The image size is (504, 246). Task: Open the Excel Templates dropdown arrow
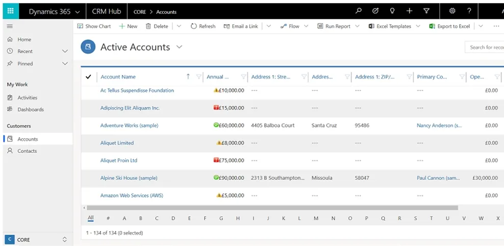tap(418, 27)
